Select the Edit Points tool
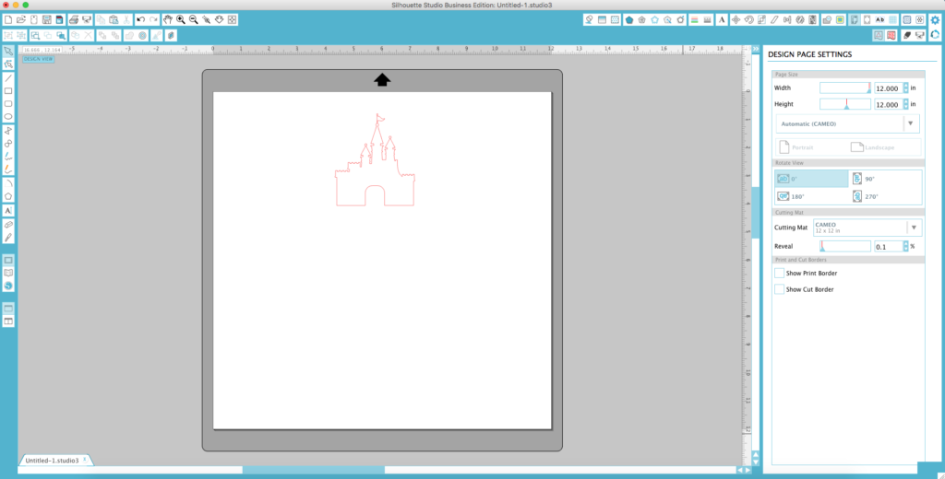This screenshot has width=945, height=479. pos(8,64)
